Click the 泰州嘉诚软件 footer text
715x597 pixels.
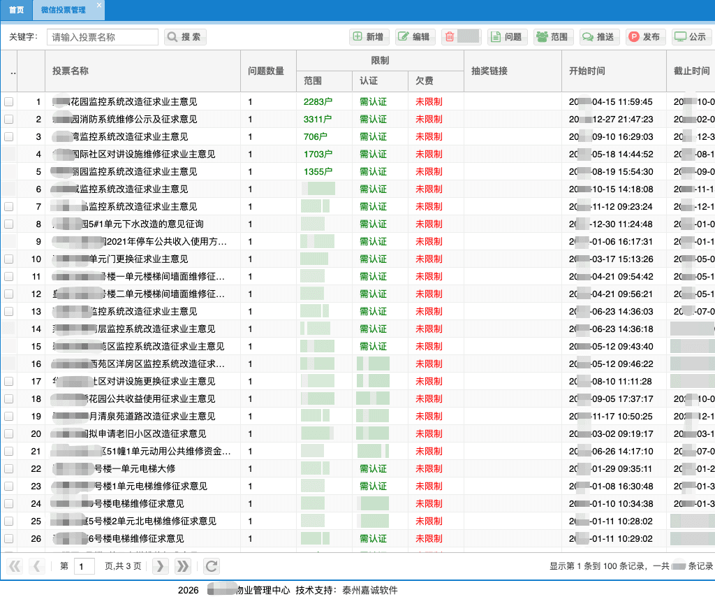[x=370, y=590]
